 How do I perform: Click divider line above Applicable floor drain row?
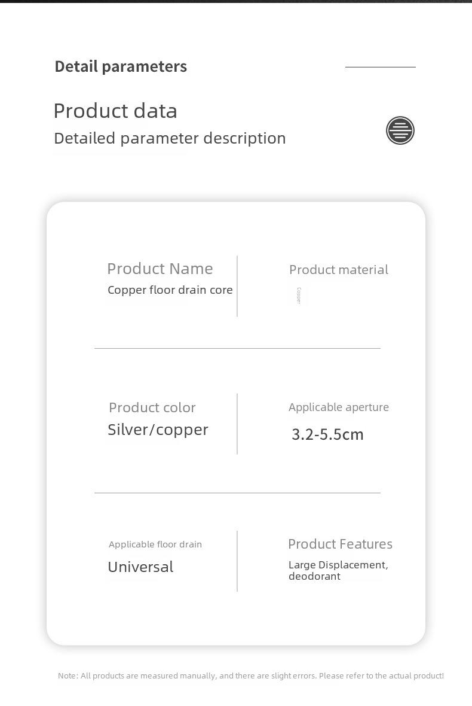point(237,492)
